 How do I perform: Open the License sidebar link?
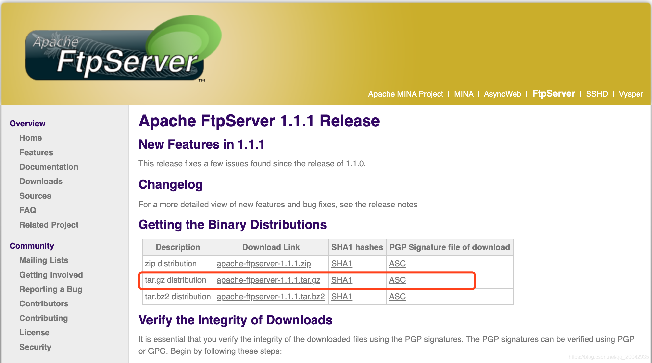coord(34,332)
